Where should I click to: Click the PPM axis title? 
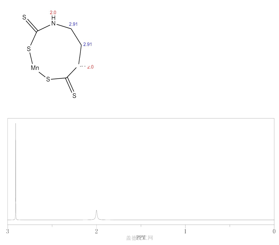coord(141,237)
